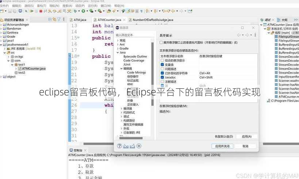This screenshot has height=179, width=299.
Task: Collapse the 编辑器 node under Java
Action: point(122,69)
